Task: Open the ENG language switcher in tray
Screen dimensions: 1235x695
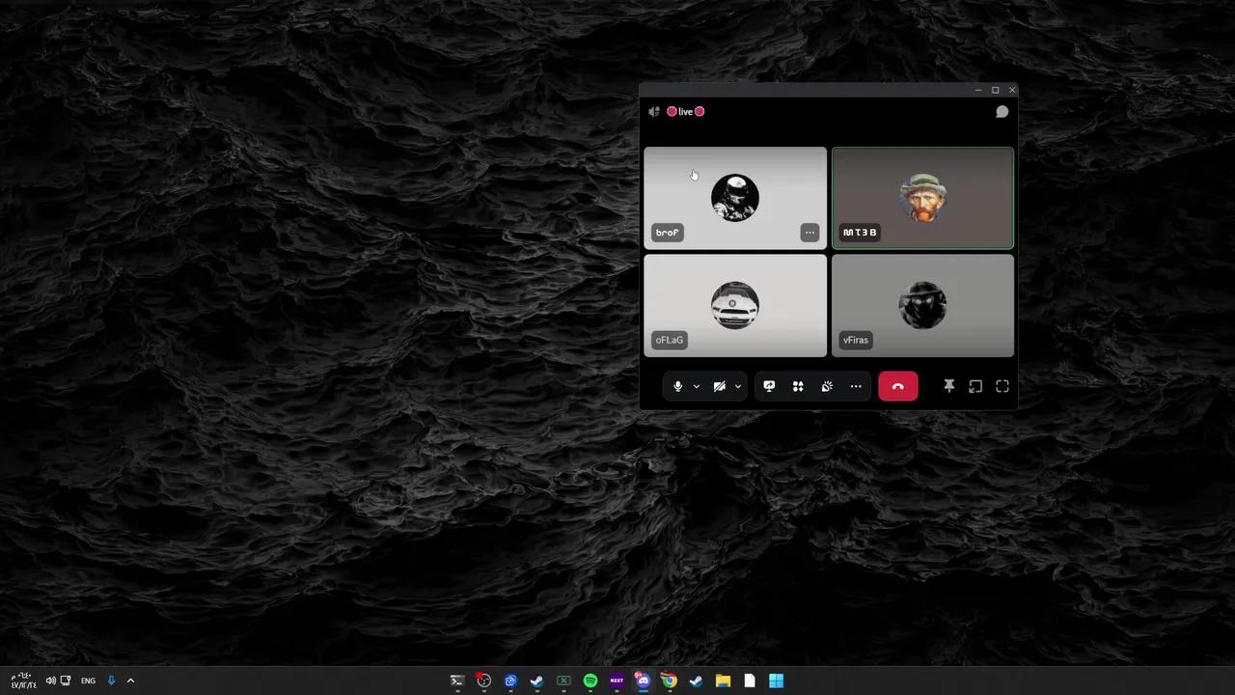Action: [88, 681]
